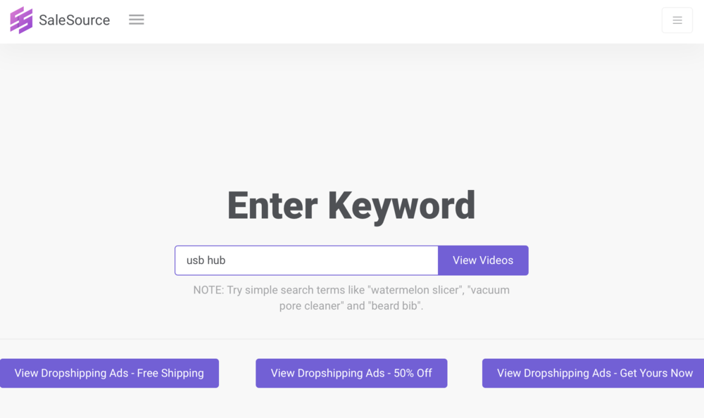Screen dimensions: 704x418
Task: Select the Get Yours Now ads shortcut
Action: point(593,373)
